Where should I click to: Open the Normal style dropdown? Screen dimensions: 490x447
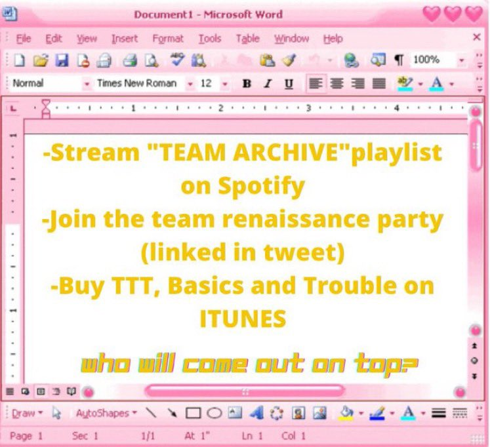(87, 84)
